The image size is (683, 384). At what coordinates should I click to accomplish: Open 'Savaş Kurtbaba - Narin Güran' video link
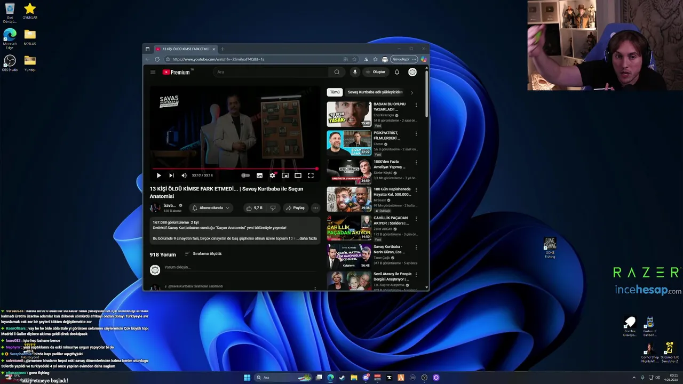click(x=390, y=249)
